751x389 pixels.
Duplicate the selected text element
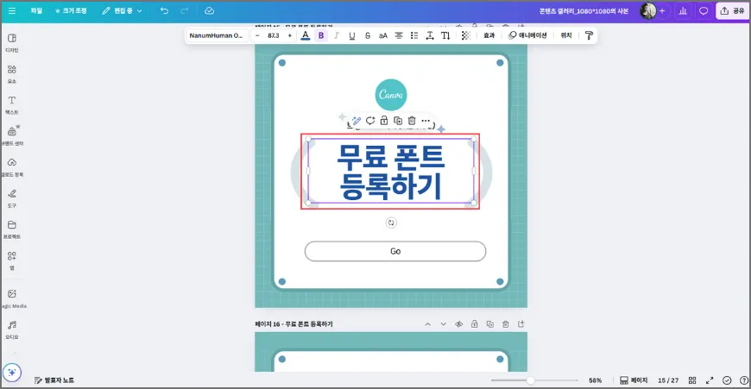[398, 121]
